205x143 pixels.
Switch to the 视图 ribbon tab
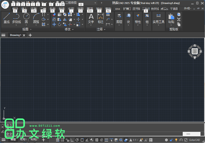pos(80,9)
